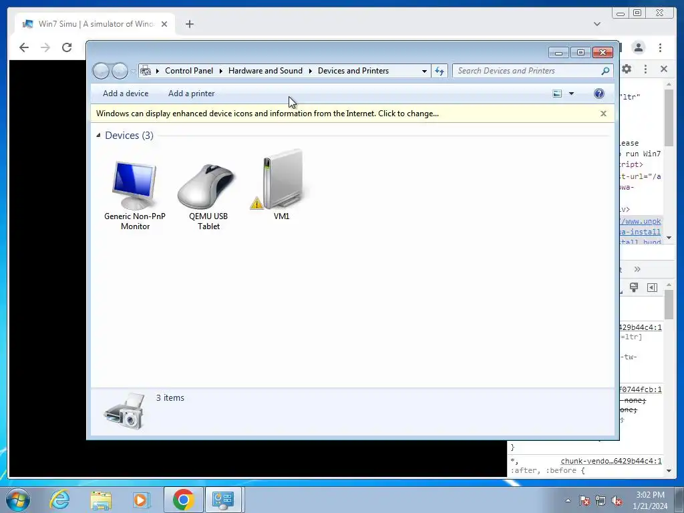Maximize the Devices and Printers window
The width and height of the screenshot is (684, 513).
click(x=580, y=52)
